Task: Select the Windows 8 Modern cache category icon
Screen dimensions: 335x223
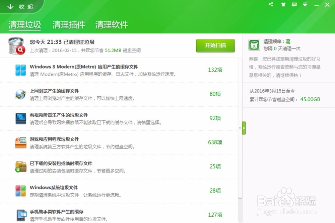Action: tap(21, 70)
